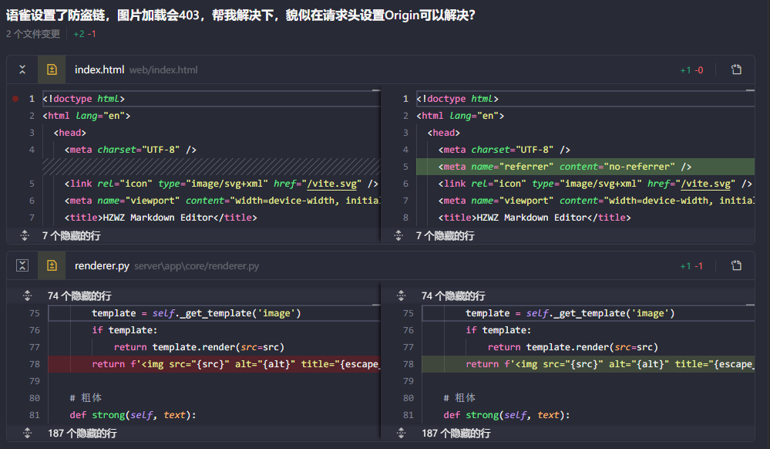
Task: Collapse the renderer.py diff section
Action: [22, 265]
